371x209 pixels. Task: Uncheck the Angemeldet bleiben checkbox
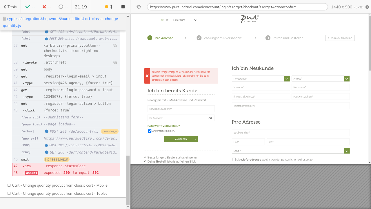[x=150, y=131]
